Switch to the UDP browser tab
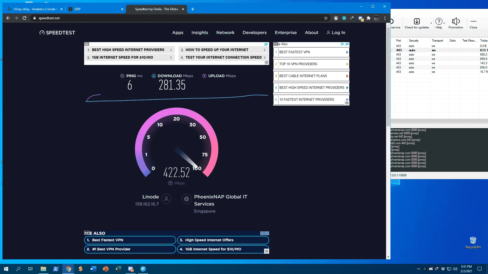 (96, 9)
